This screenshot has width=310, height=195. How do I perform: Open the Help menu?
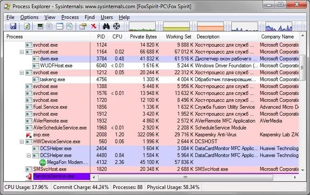point(124,17)
